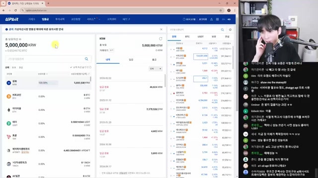Viewport: 318px width, 178px height.
Task: Click the 원화 KRW coin icon
Action: click(9, 83)
